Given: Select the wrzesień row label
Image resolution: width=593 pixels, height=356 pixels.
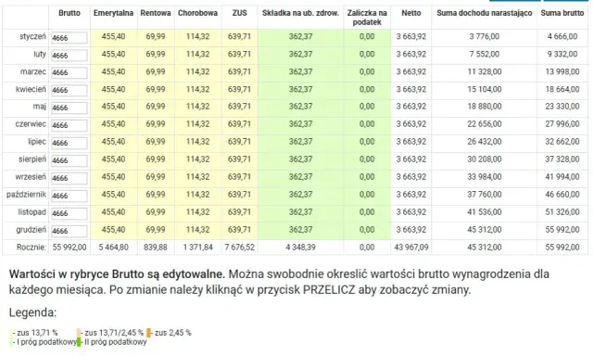Looking at the screenshot, I should pyautogui.click(x=31, y=177).
